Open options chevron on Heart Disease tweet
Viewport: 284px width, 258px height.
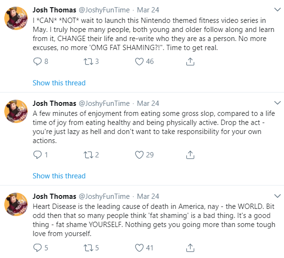(277, 196)
